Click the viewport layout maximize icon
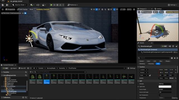179x100 pixels. tap(134, 9)
